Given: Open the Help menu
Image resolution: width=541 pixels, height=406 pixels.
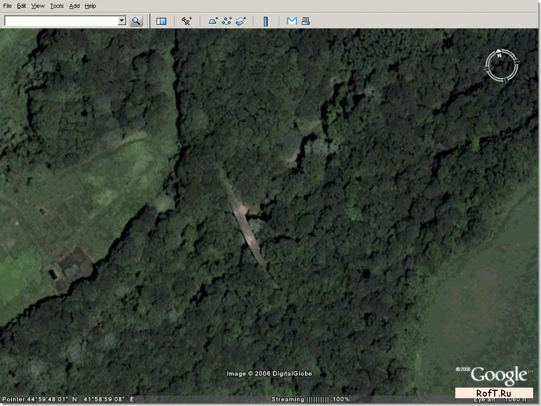Looking at the screenshot, I should coord(90,6).
